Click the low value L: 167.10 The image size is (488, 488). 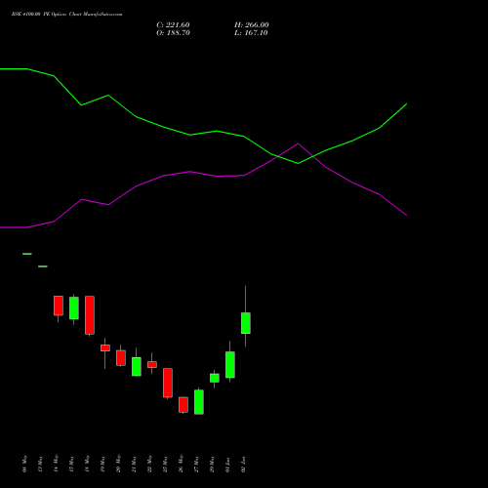click(x=251, y=33)
